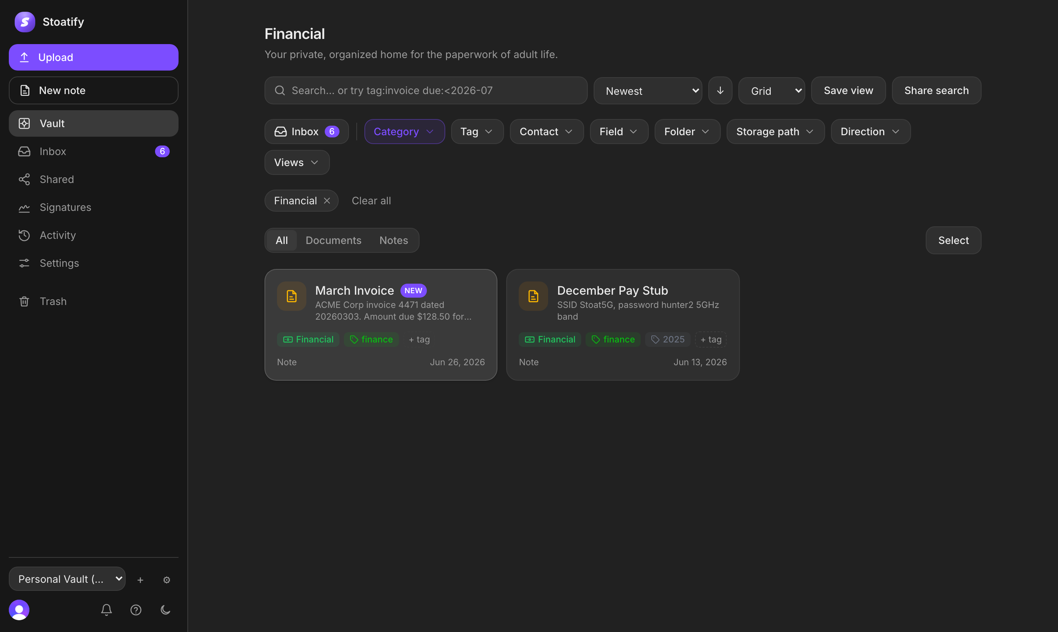
Task: Open the Activity page
Action: click(93, 235)
